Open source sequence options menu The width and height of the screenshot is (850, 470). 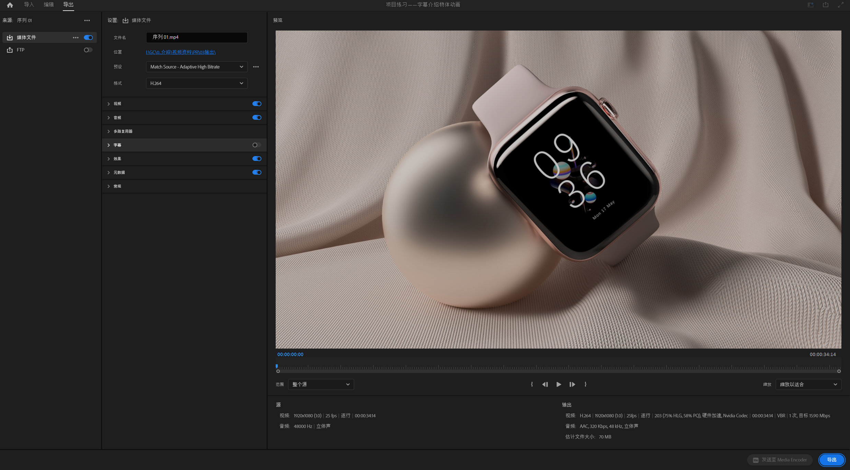coord(87,21)
